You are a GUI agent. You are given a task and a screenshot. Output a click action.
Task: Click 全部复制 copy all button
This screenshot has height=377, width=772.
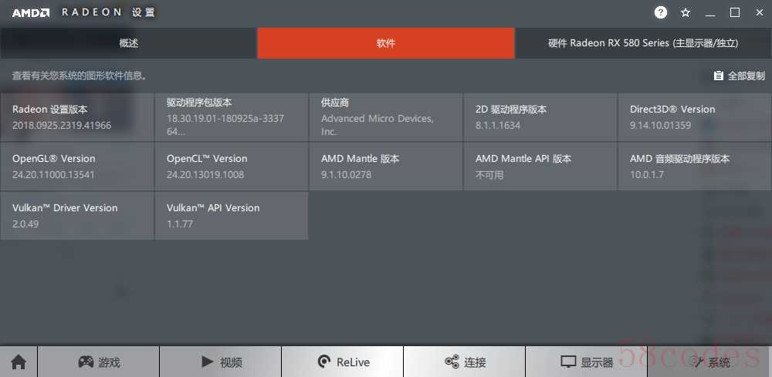pos(740,76)
